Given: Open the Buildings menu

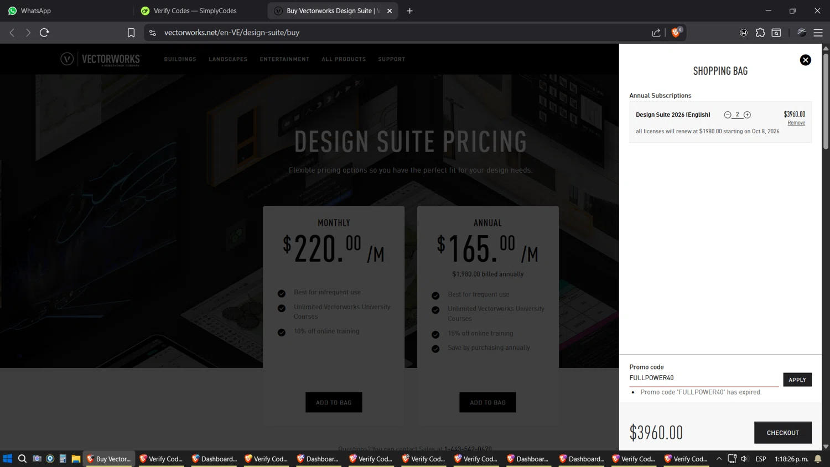Looking at the screenshot, I should 180,59.
